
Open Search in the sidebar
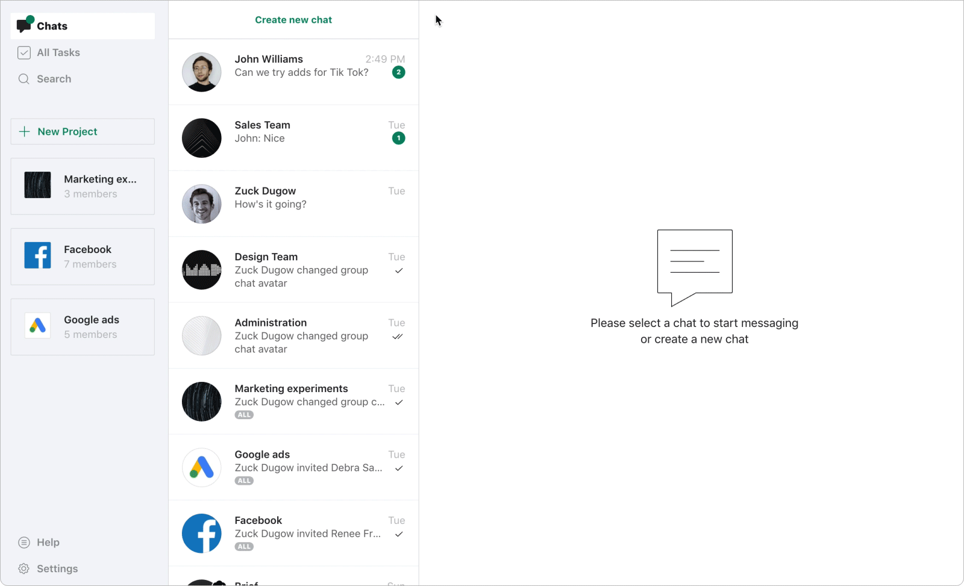pos(83,79)
